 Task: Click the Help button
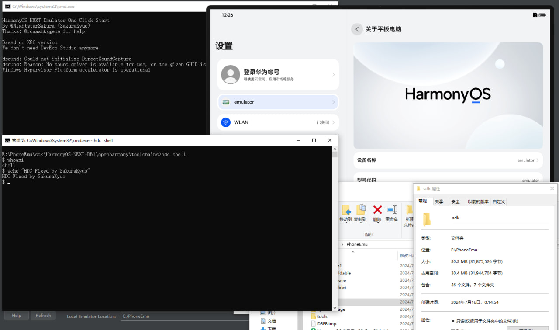point(17,316)
